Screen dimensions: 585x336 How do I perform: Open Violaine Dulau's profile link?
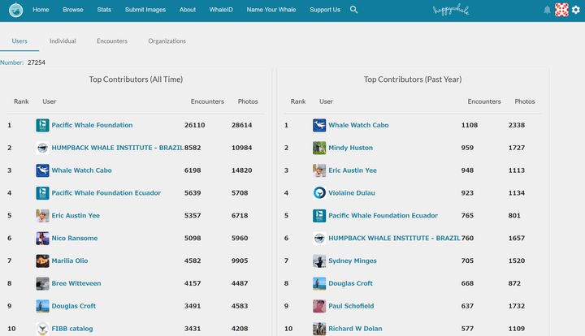352,193
